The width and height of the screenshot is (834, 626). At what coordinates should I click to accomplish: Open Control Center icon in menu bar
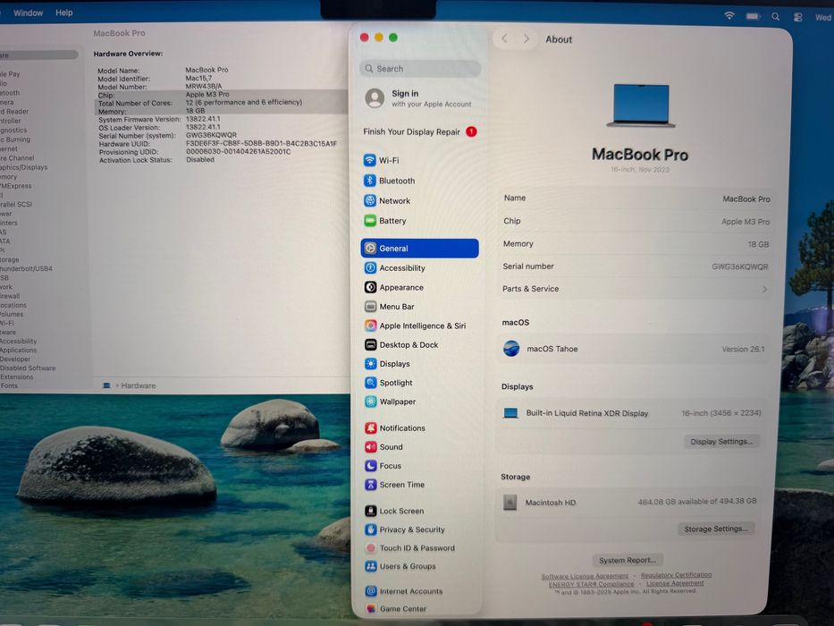pyautogui.click(x=798, y=17)
